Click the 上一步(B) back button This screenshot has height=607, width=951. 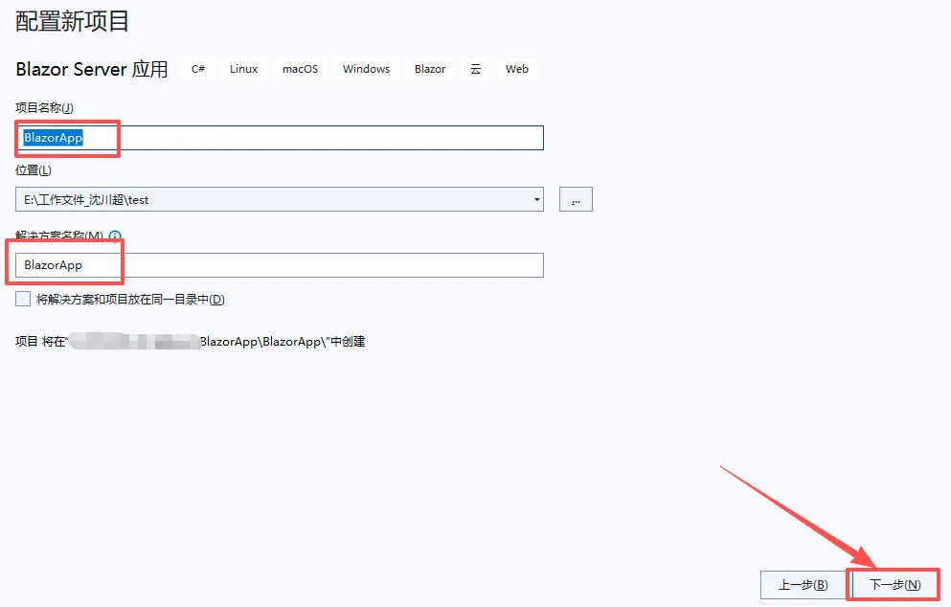point(803,585)
